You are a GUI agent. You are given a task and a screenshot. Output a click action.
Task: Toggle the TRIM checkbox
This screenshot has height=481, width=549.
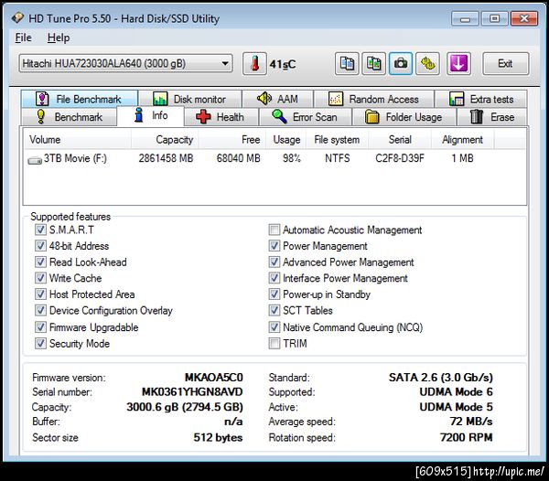[274, 344]
